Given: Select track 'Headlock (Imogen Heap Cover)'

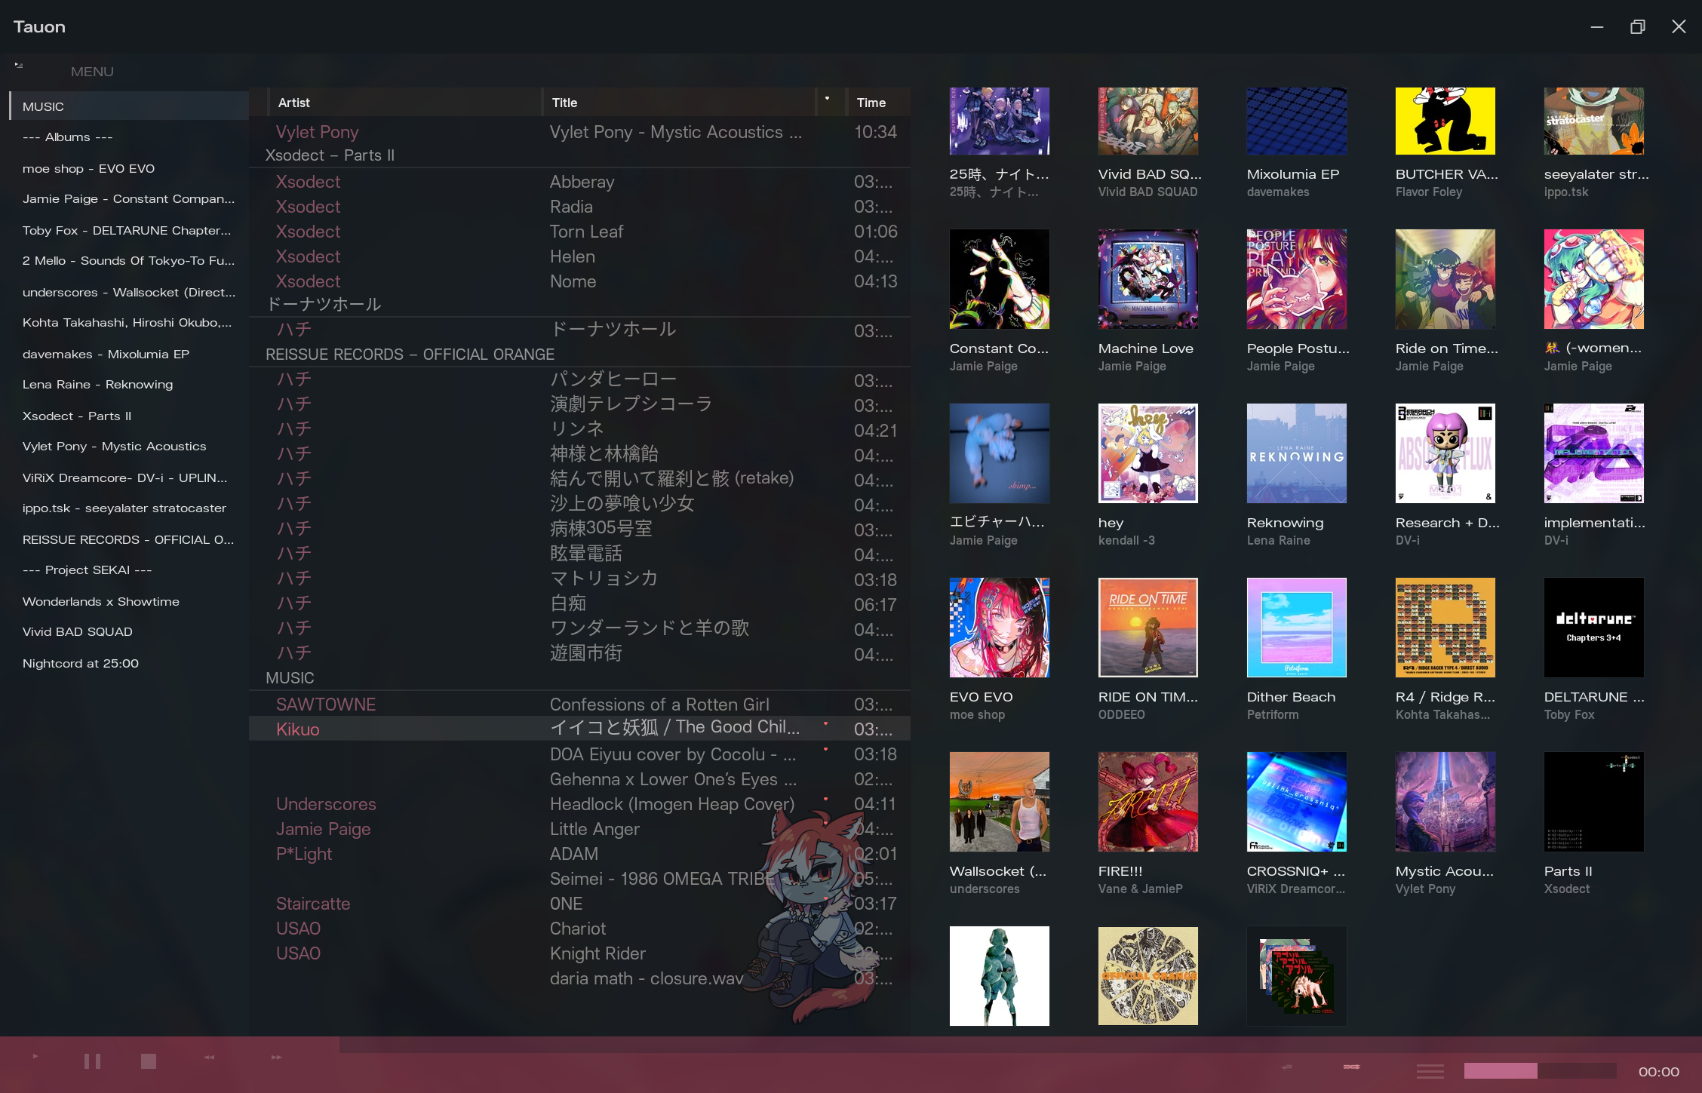Looking at the screenshot, I should [x=579, y=804].
